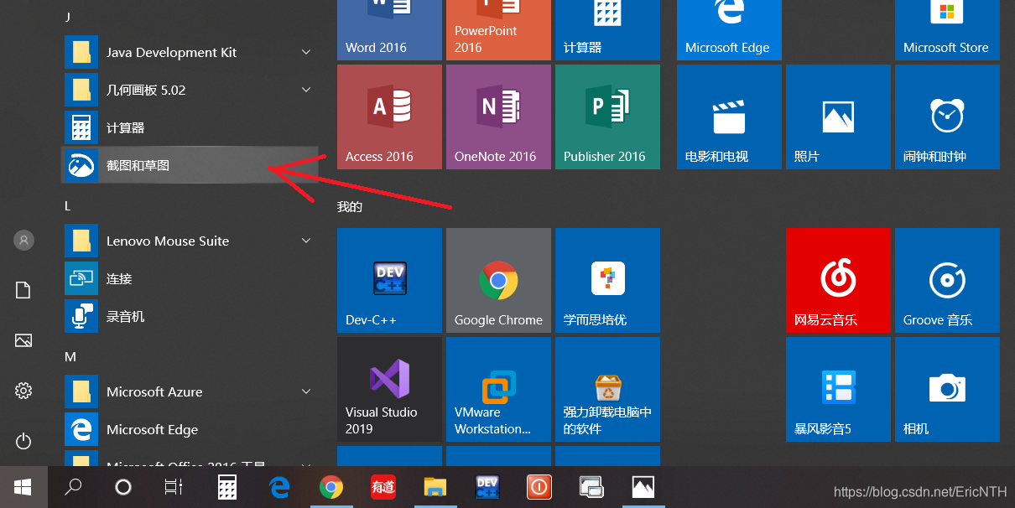The image size is (1015, 508).
Task: Launch the PowerPoint 2016 tile
Action: pos(498,30)
